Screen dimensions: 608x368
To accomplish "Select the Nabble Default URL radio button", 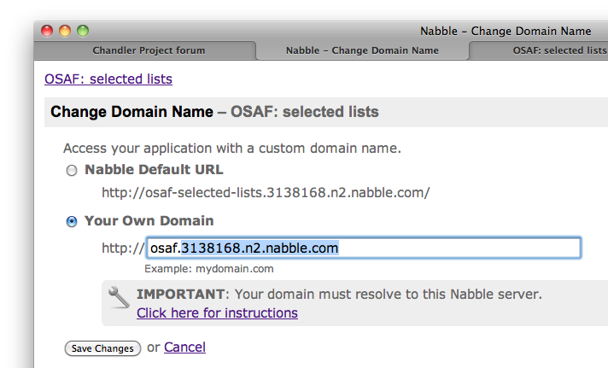I will pyautogui.click(x=72, y=171).
